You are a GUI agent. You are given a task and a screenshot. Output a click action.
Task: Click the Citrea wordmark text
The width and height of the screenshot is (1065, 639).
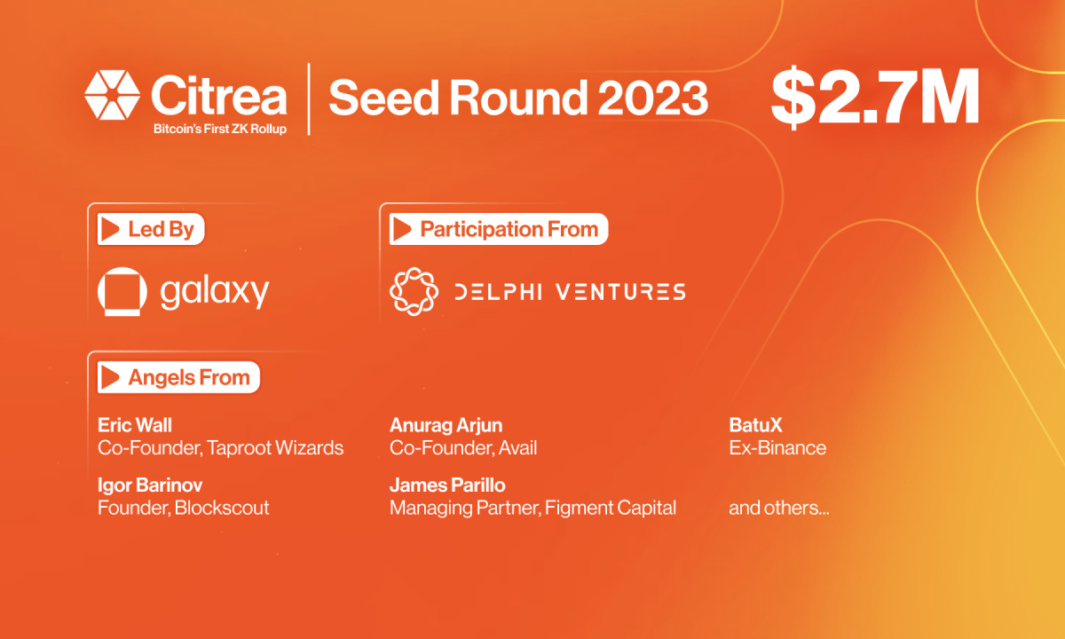point(218,94)
